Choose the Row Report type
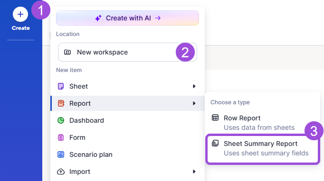The width and height of the screenshot is (324, 181). 262,122
